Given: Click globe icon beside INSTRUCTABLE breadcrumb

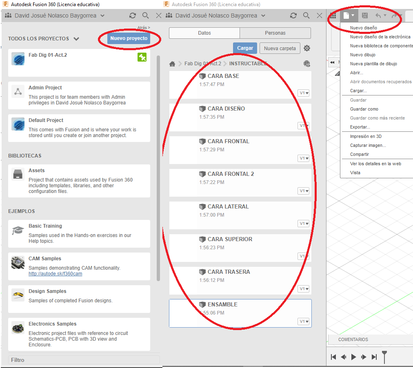Looking at the screenshot, I should [x=307, y=64].
